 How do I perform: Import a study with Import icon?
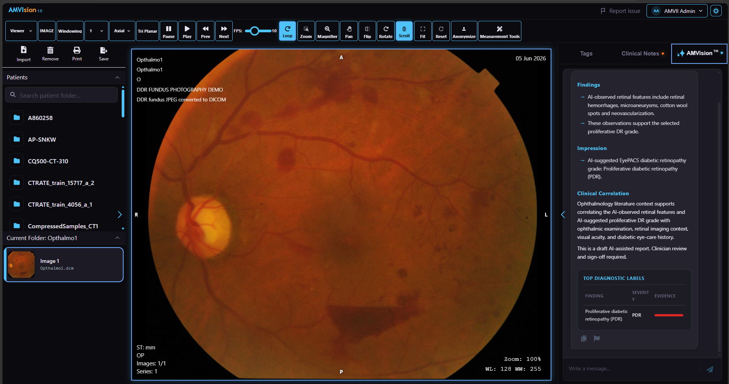coord(24,54)
